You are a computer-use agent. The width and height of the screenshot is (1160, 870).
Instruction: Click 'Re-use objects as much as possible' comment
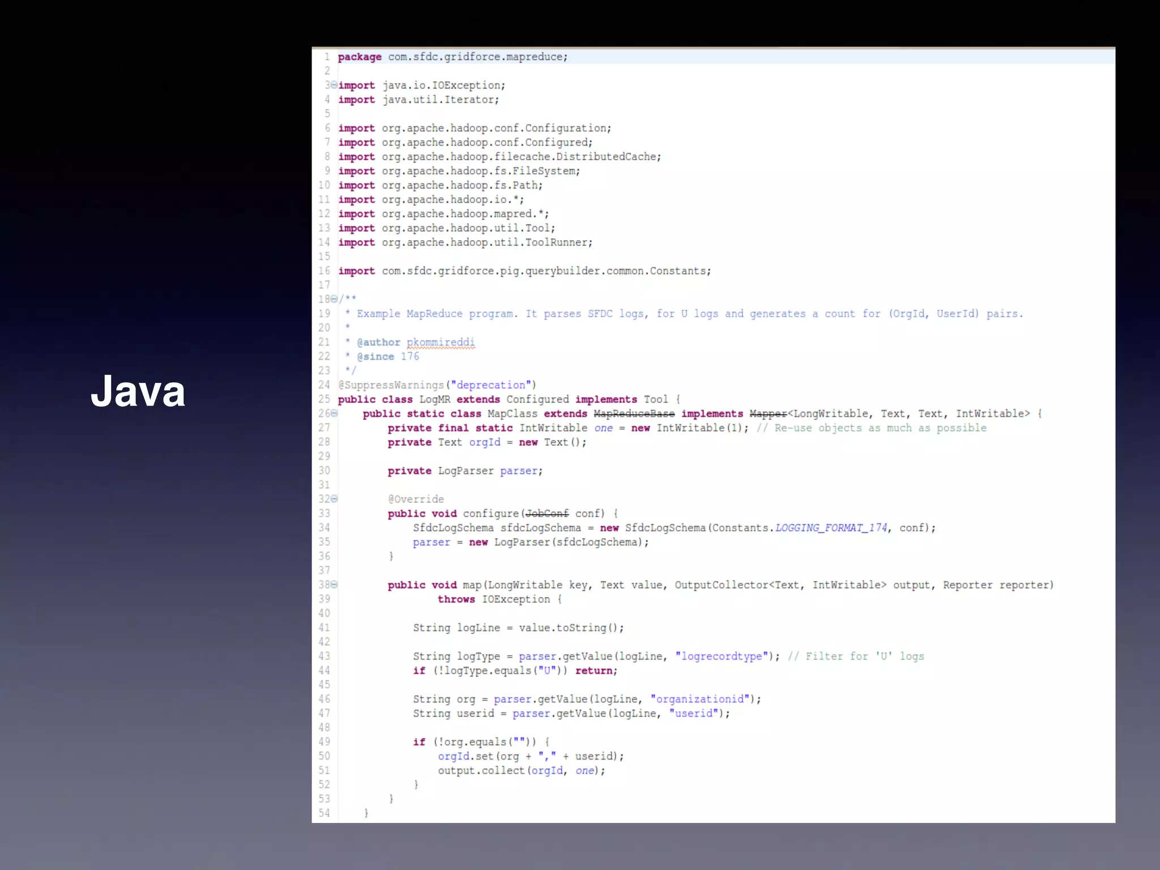[x=872, y=428]
